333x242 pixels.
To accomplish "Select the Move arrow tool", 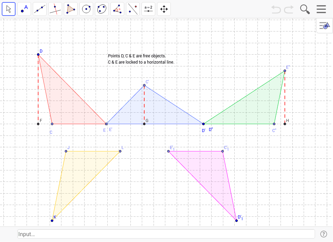I will (x=9, y=9).
